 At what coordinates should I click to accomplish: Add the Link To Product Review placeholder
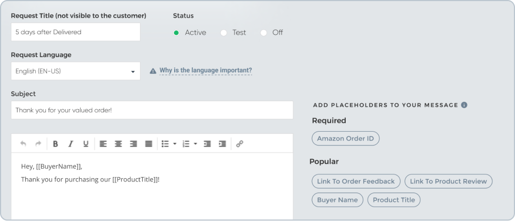448,181
